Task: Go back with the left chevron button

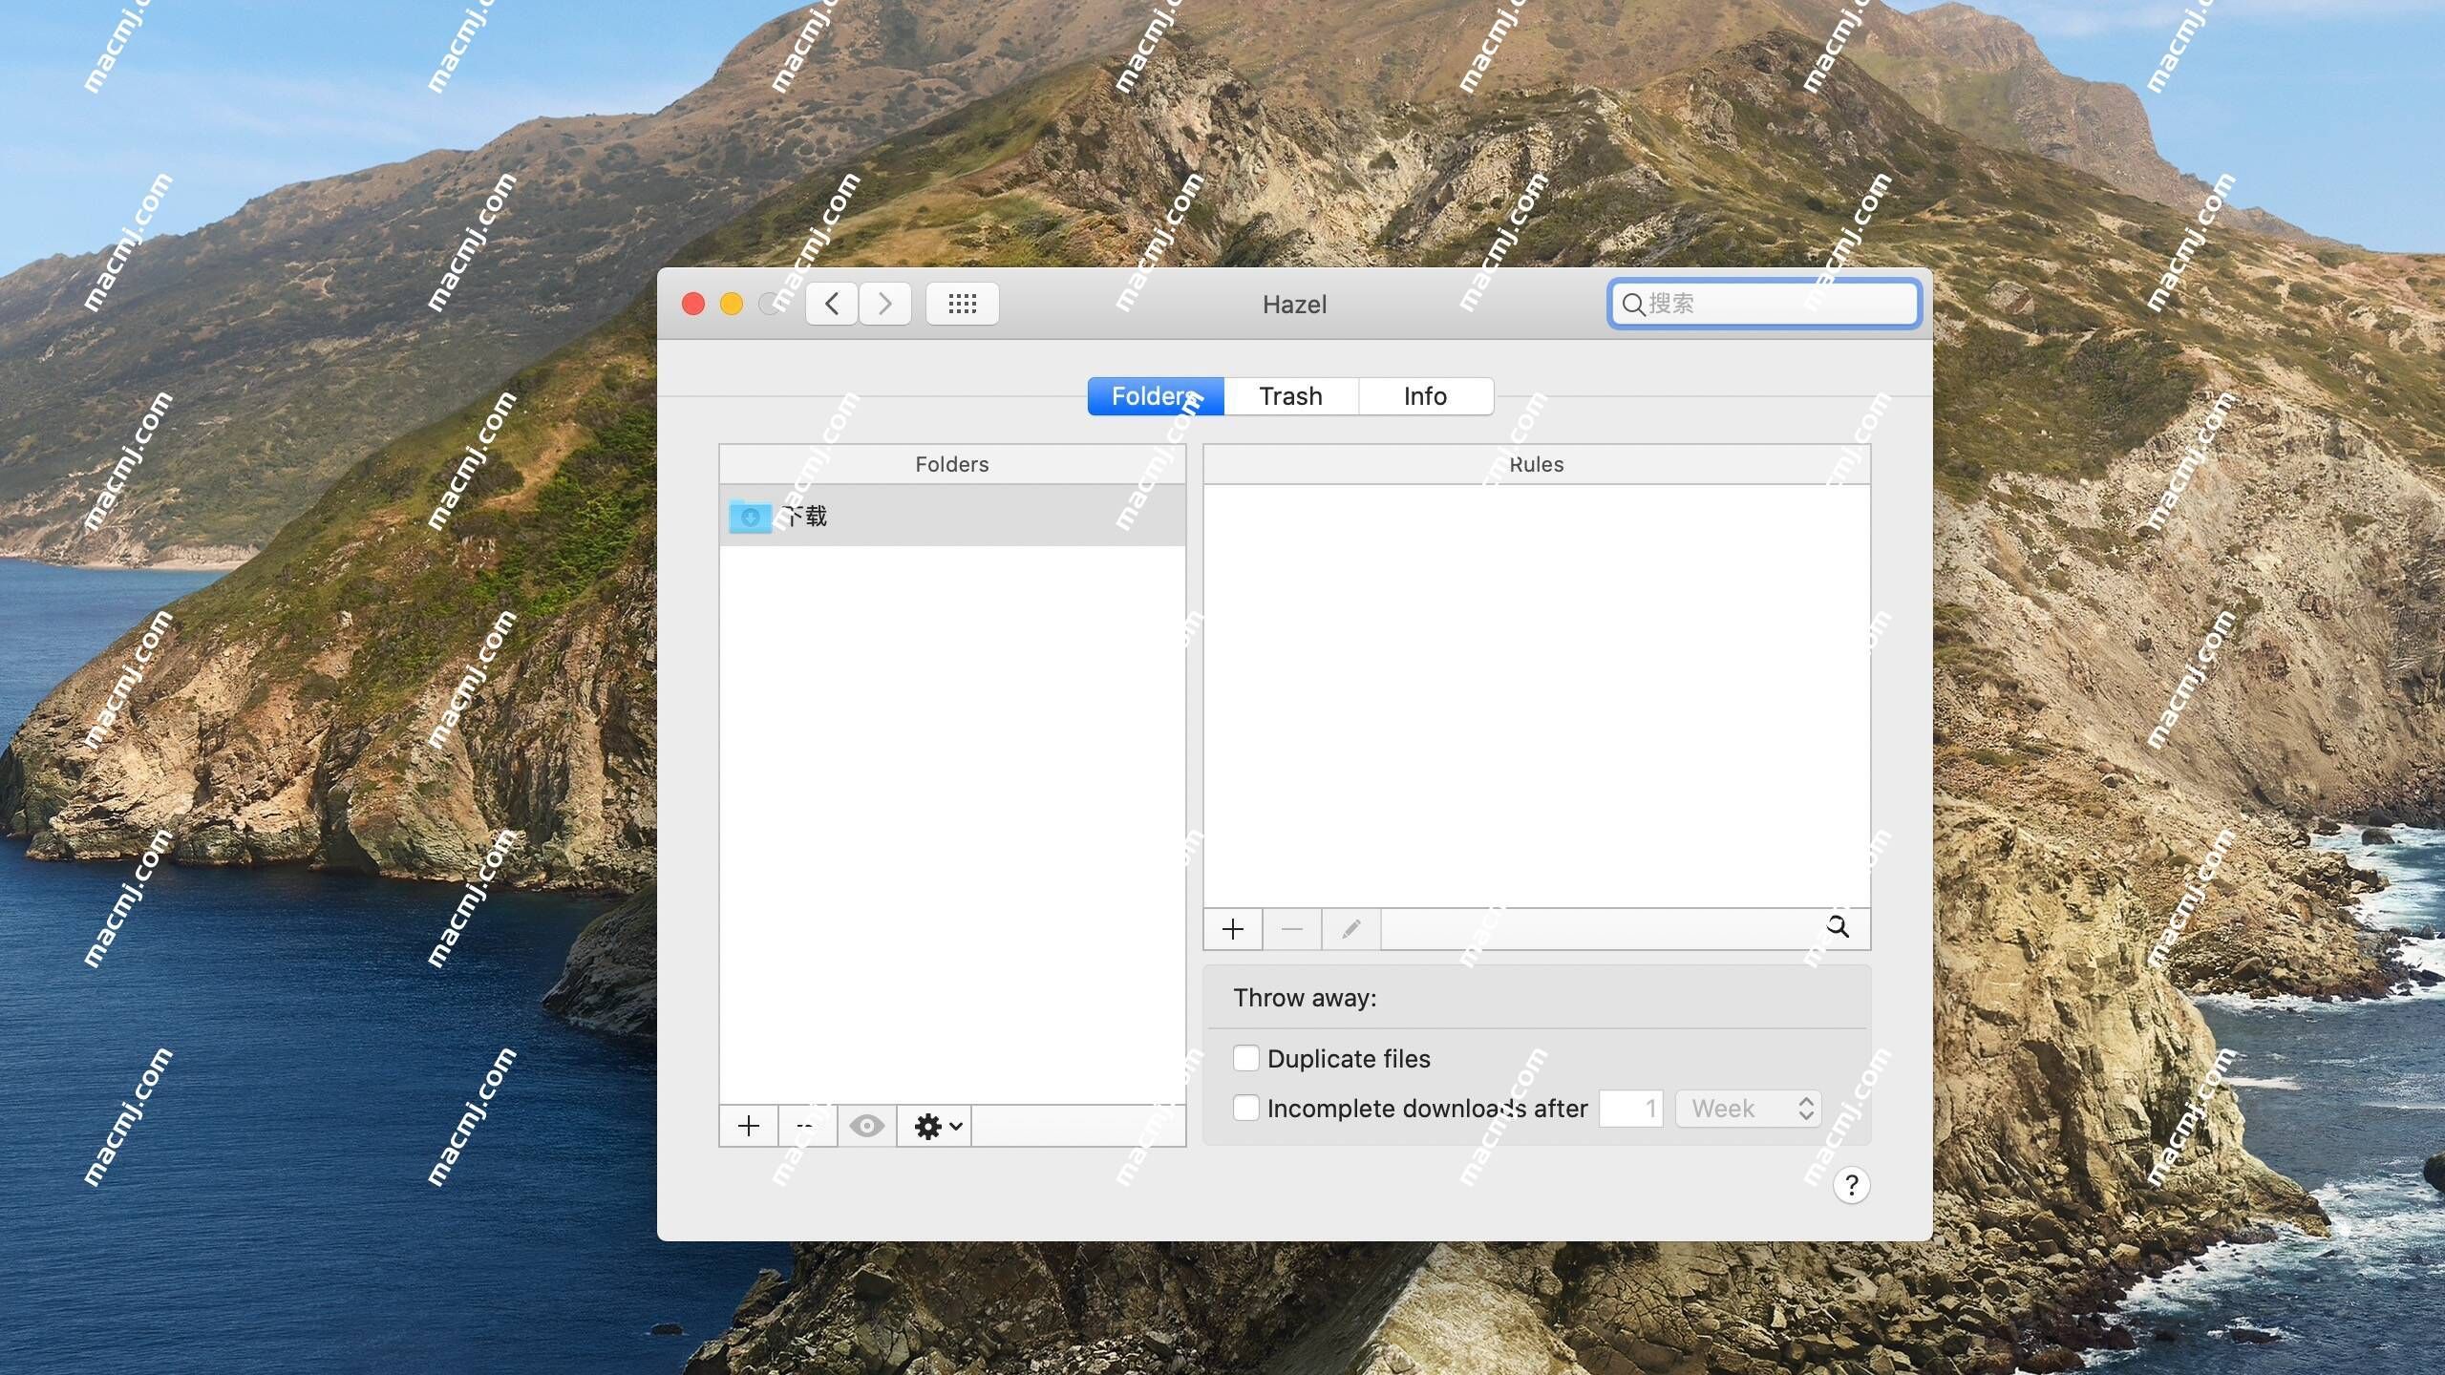Action: 831,304
